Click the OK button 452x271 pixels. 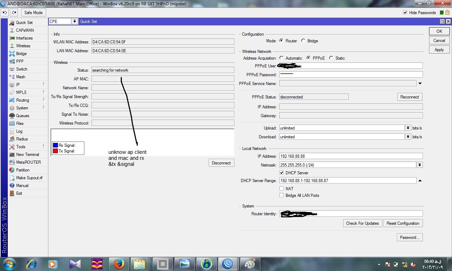pos(439,31)
